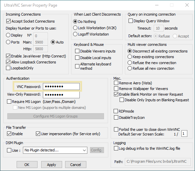Check Disable Viewers inputs
195x171 pixels.
(77, 51)
